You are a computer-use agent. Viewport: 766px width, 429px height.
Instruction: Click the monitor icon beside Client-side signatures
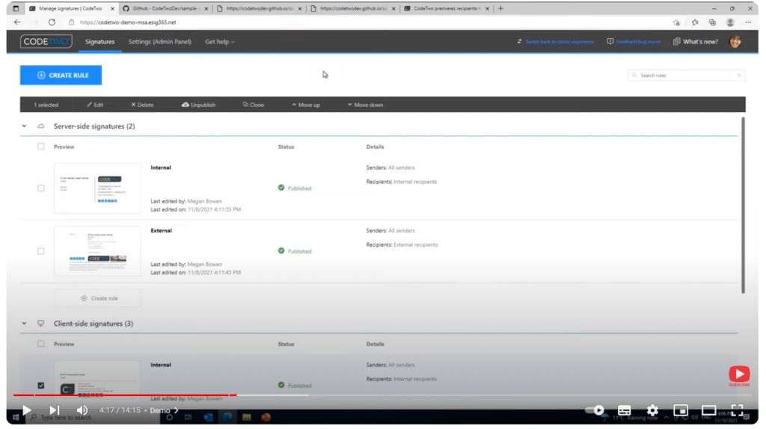coord(41,324)
